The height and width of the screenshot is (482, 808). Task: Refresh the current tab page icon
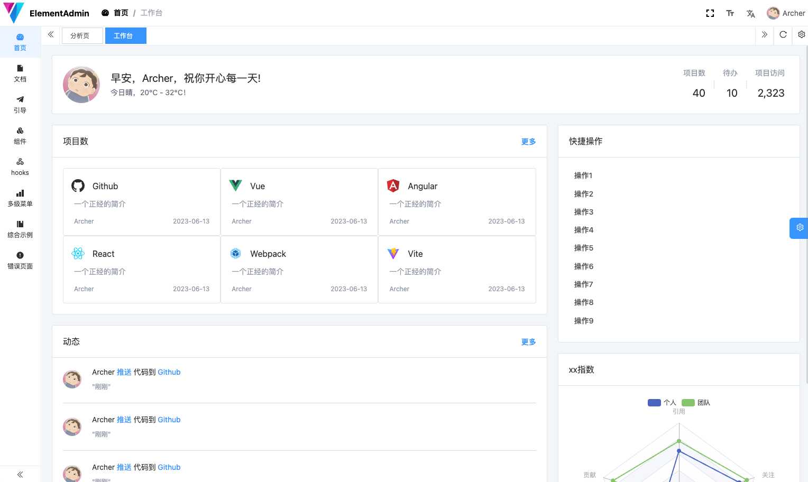coord(783,35)
